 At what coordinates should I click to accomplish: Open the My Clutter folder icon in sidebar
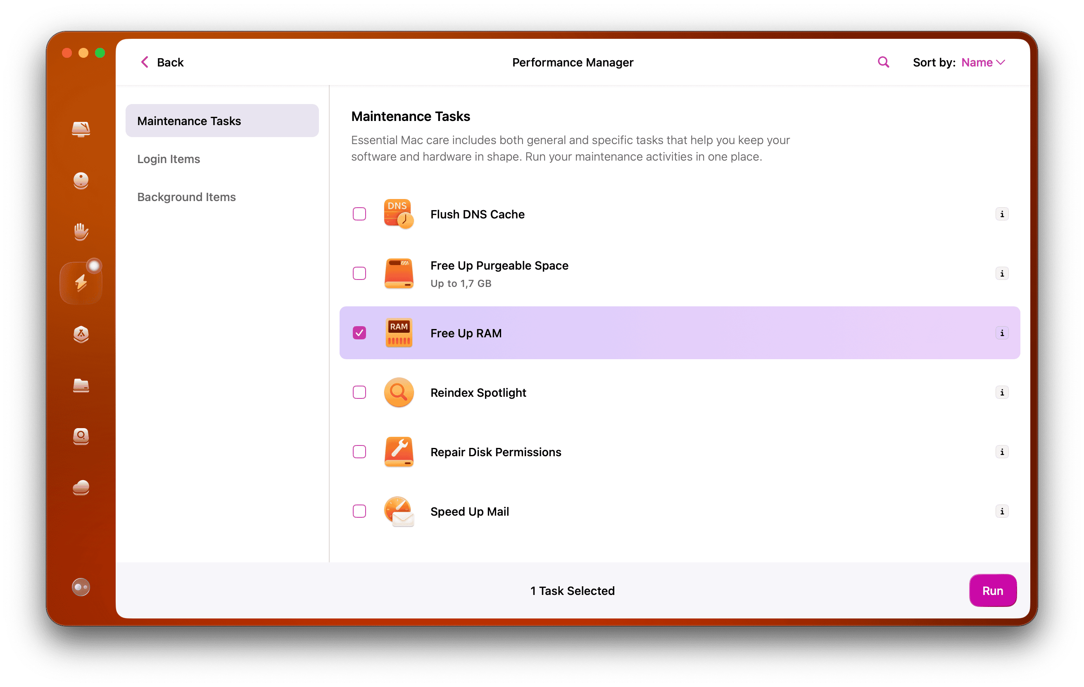coord(81,386)
